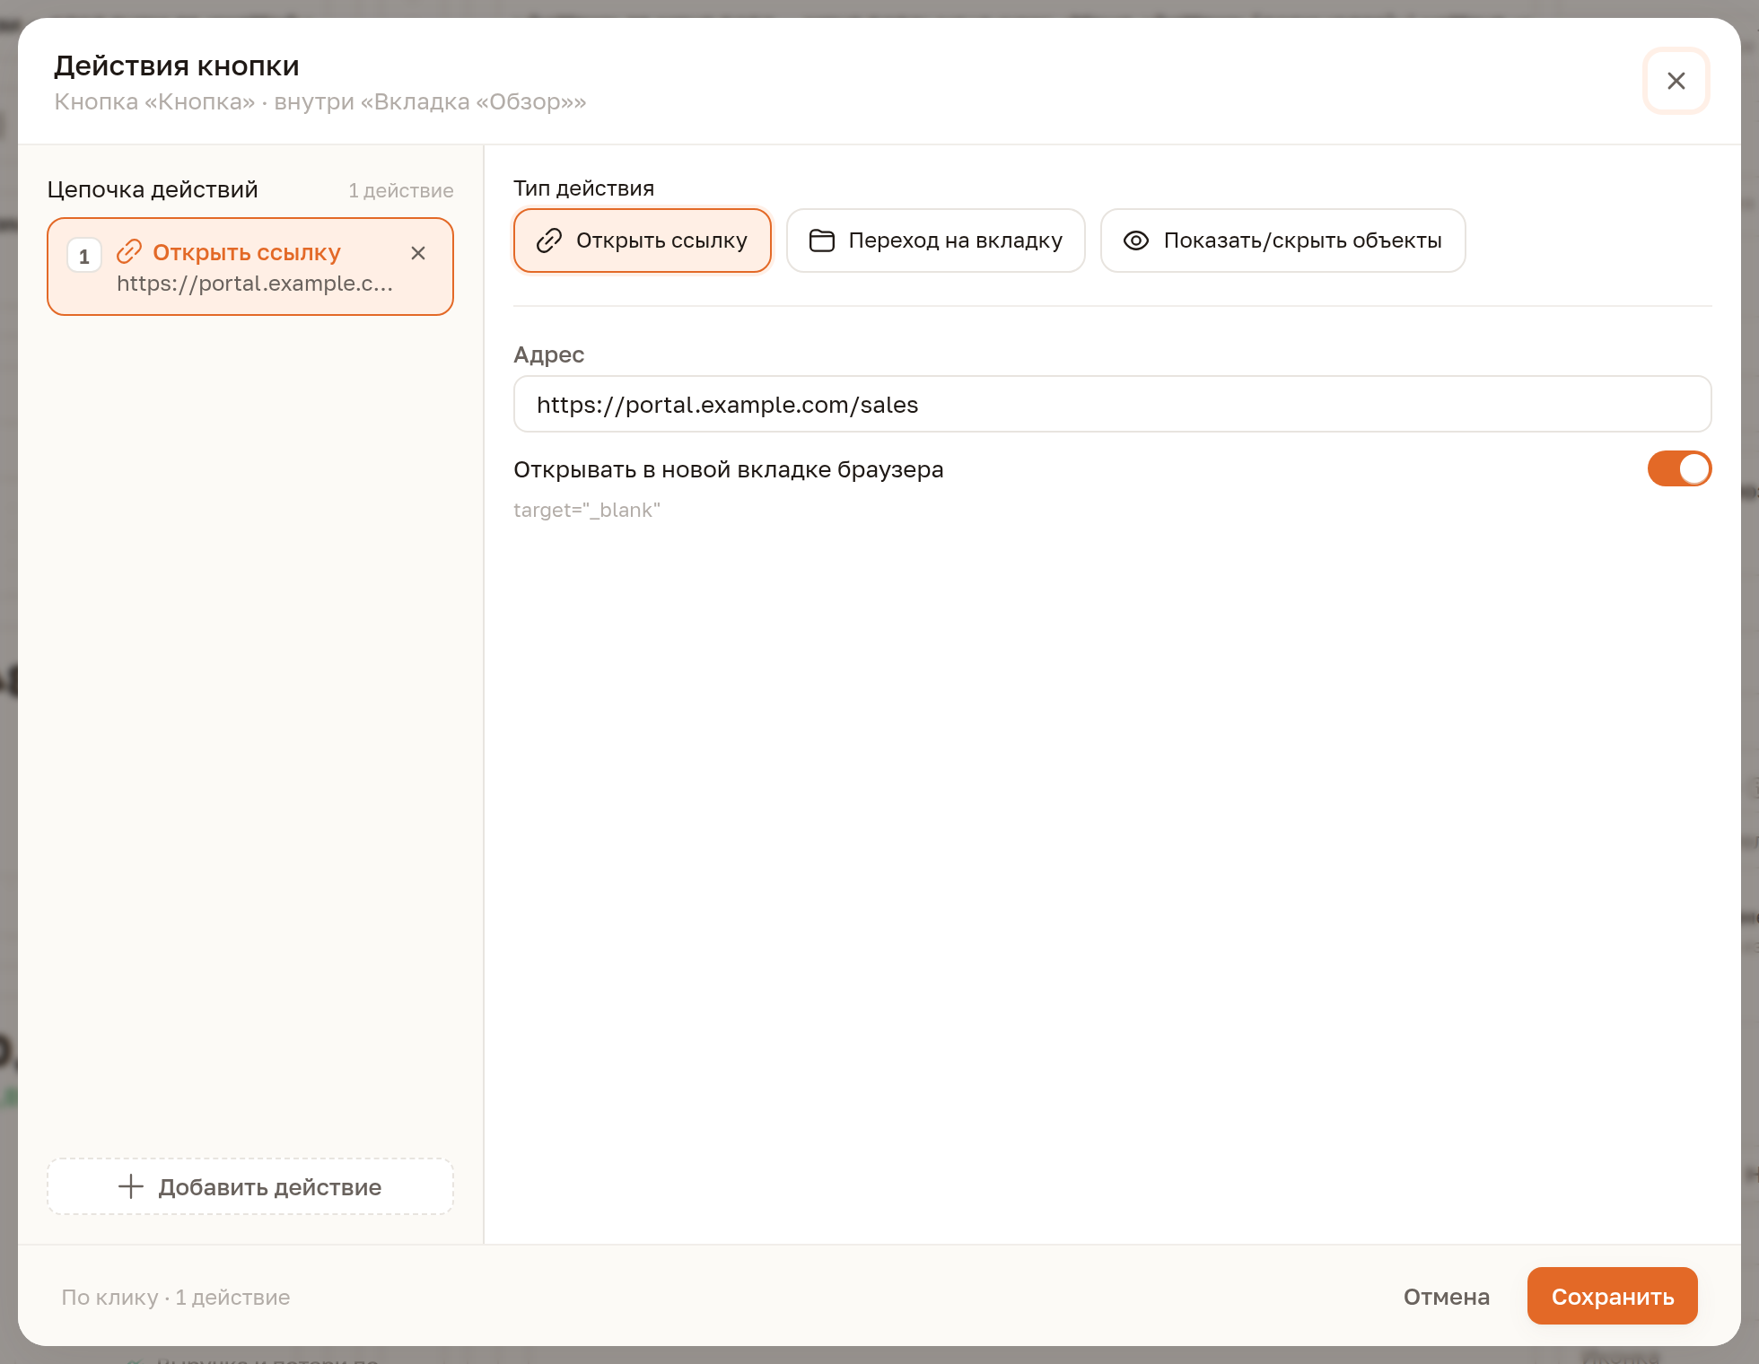Click the chain link icon in action list item
Screen dimensions: 1759x1364
[129, 251]
